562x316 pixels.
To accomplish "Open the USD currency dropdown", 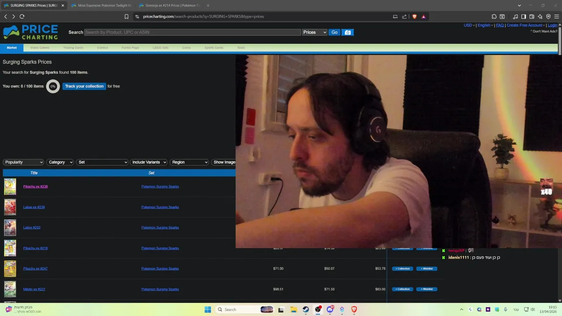I will point(469,25).
